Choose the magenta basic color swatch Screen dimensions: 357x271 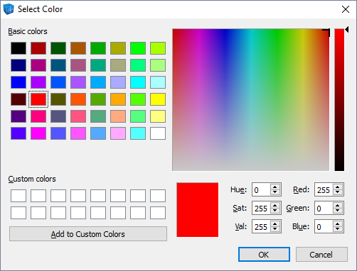coord(38,133)
